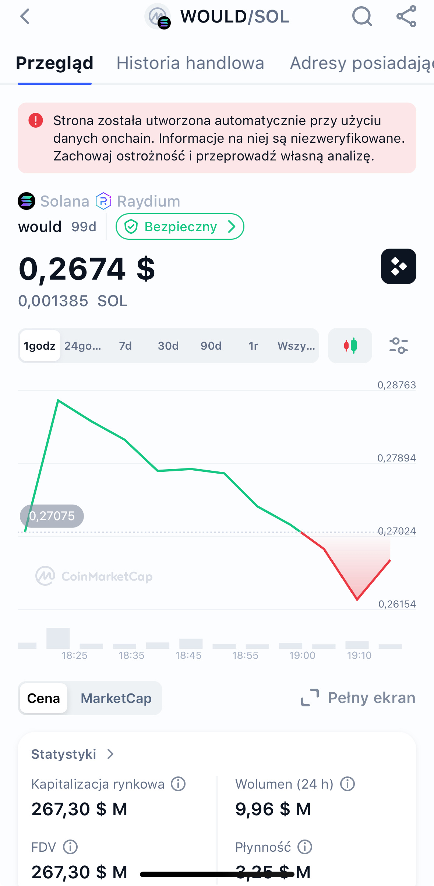Image resolution: width=434 pixels, height=886 pixels.
Task: Select the 7d chart timeframe
Action: click(x=125, y=346)
